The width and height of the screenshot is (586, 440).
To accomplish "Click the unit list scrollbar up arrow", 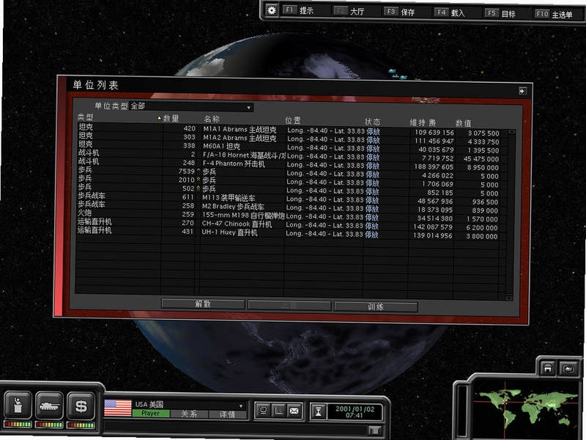I will click(x=511, y=132).
